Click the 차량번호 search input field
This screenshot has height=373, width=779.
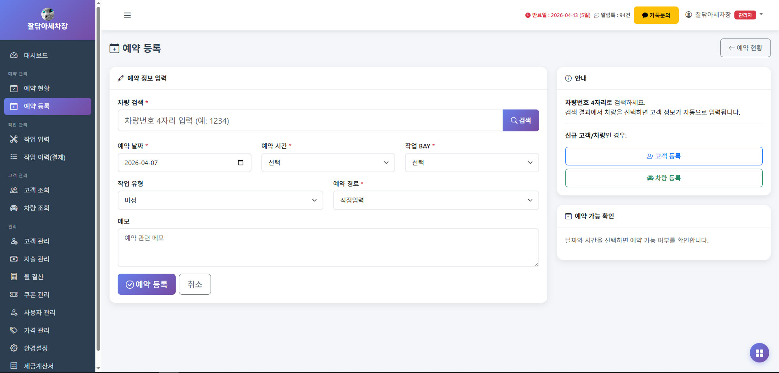310,120
